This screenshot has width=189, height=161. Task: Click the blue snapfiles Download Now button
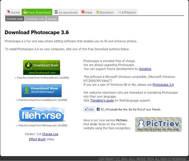pos(42,91)
